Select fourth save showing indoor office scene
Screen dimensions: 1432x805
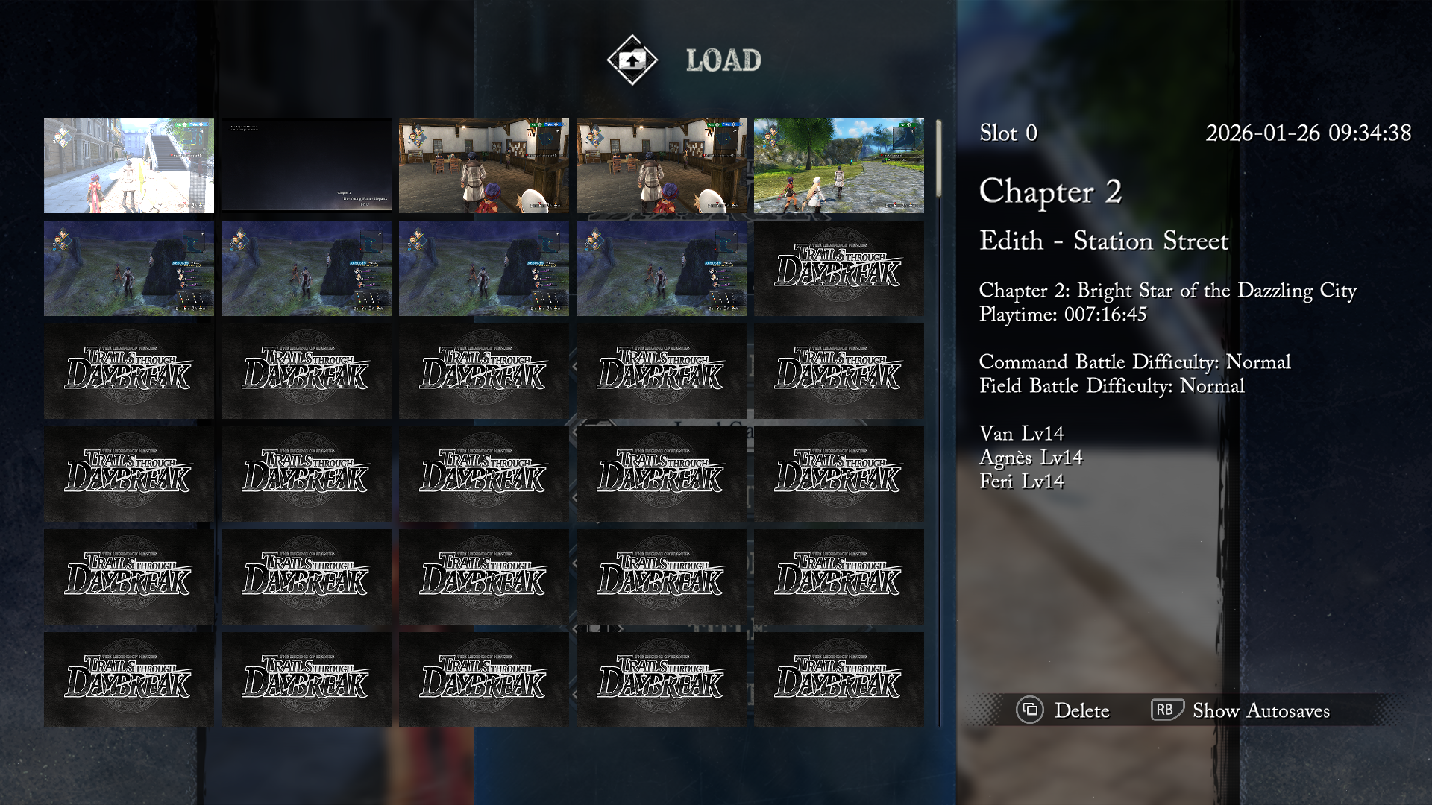pos(662,165)
